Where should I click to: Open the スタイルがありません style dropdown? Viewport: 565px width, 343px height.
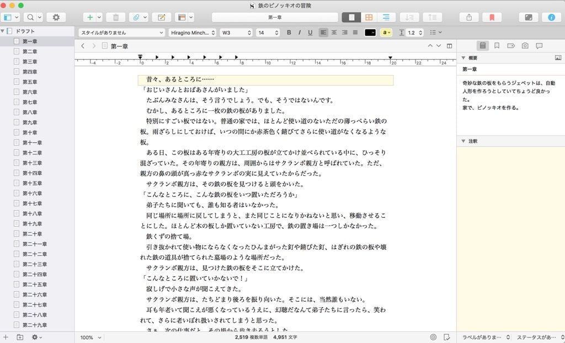click(x=122, y=33)
